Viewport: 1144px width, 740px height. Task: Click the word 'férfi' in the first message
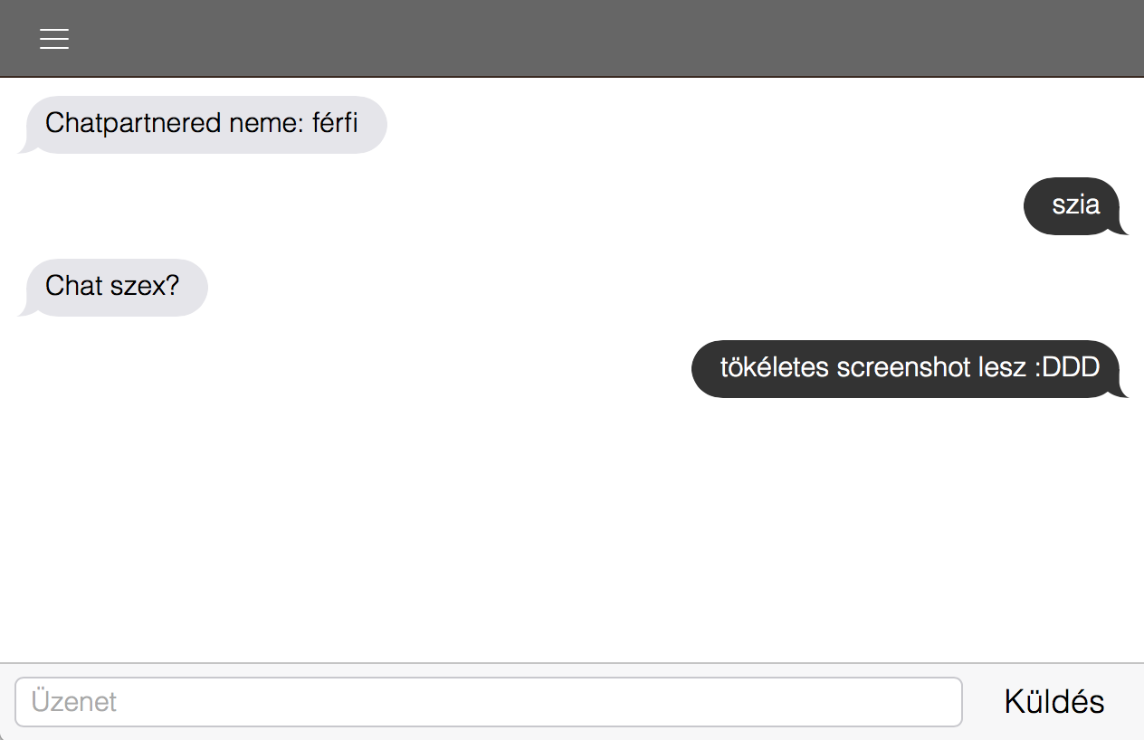click(335, 123)
